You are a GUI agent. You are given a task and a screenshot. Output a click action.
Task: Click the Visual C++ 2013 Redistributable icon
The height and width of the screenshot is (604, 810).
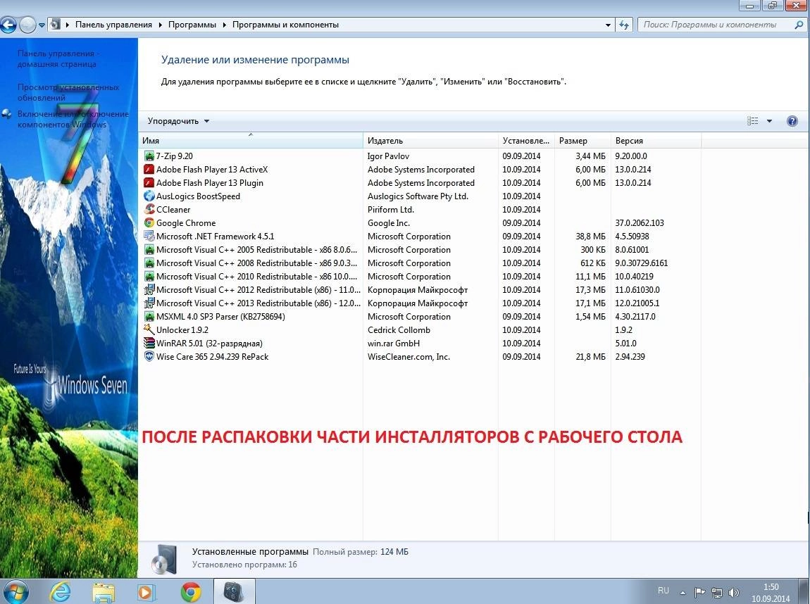coord(149,303)
